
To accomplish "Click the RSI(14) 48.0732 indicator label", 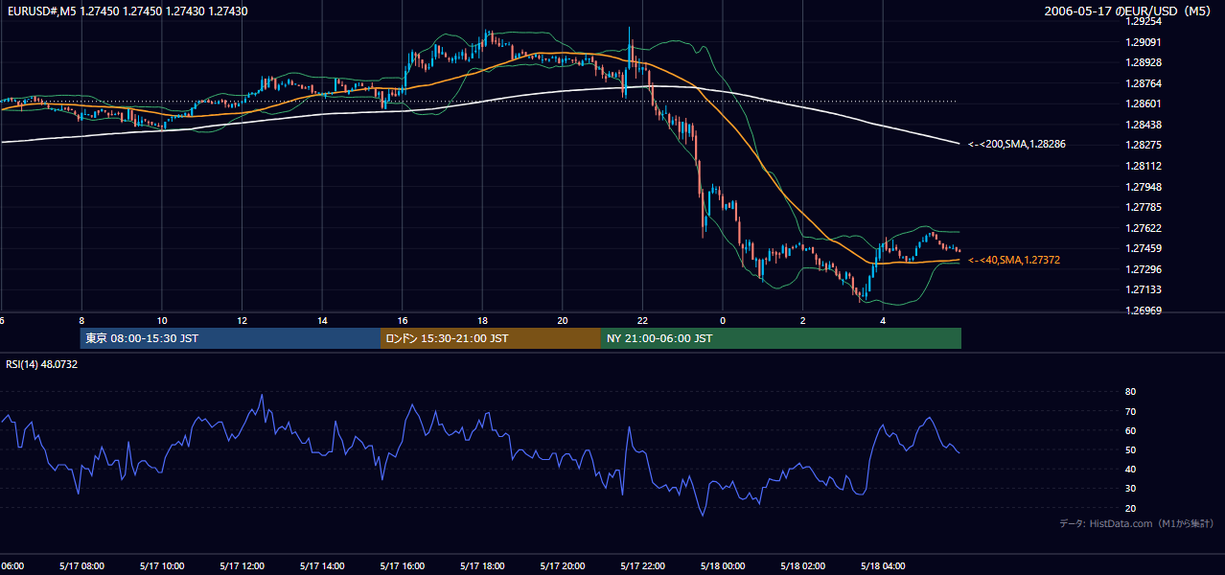I will point(42,364).
